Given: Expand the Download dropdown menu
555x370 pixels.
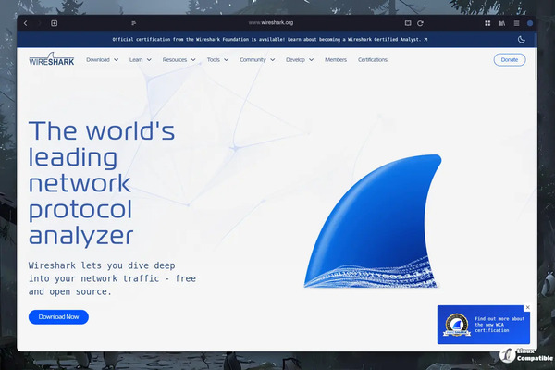Looking at the screenshot, I should pyautogui.click(x=102, y=60).
